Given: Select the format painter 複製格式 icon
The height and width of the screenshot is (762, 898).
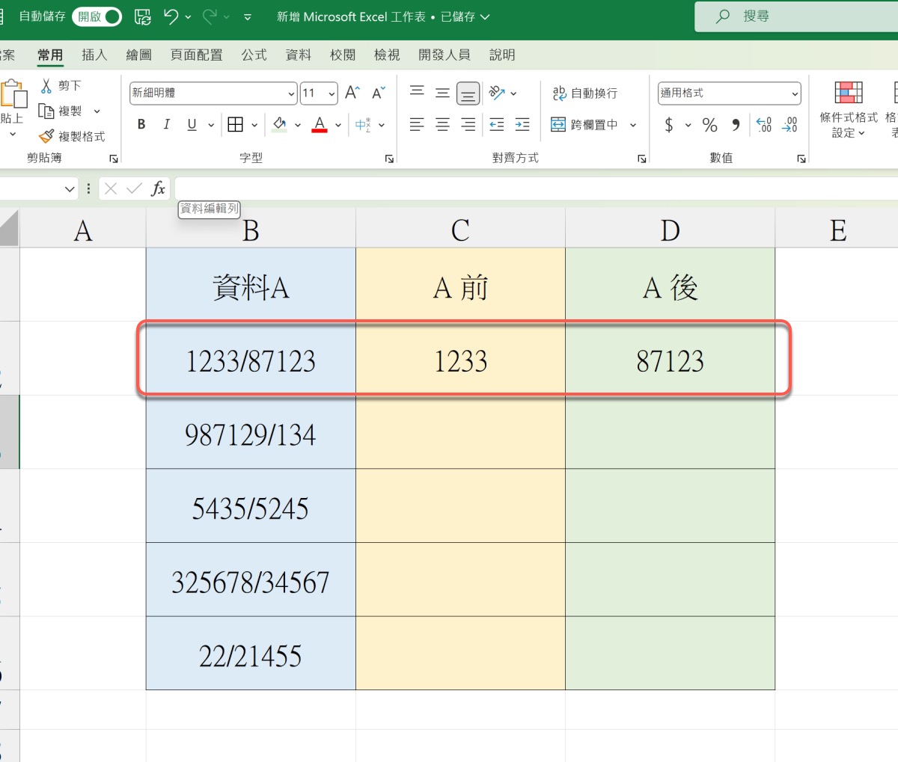Looking at the screenshot, I should (x=46, y=136).
